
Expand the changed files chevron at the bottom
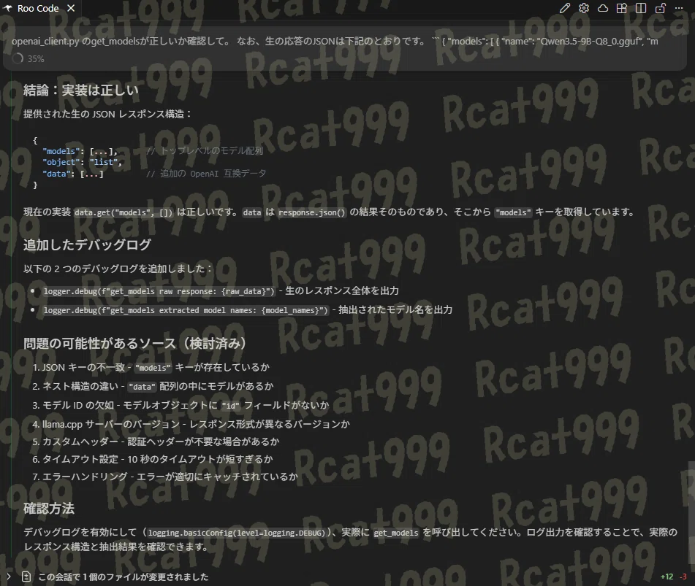pos(9,577)
